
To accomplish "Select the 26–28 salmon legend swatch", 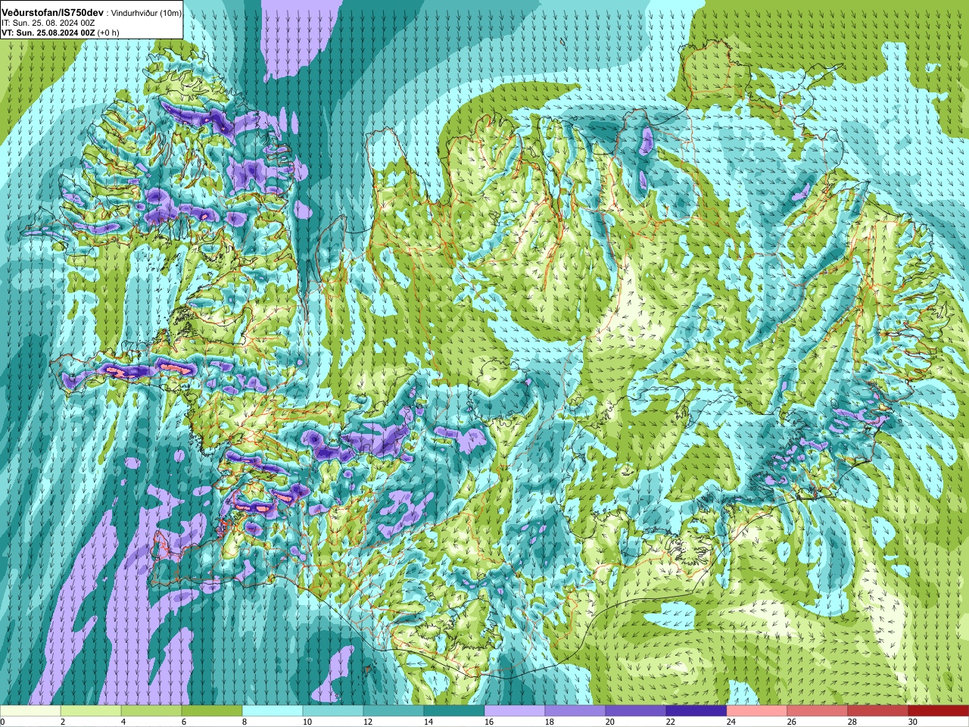I will (818, 711).
